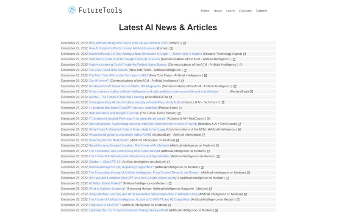Open 'Code-generating AI can introduce security vulnerabilities' link
Viewport: 339px width, 212px height.
coord(134,103)
